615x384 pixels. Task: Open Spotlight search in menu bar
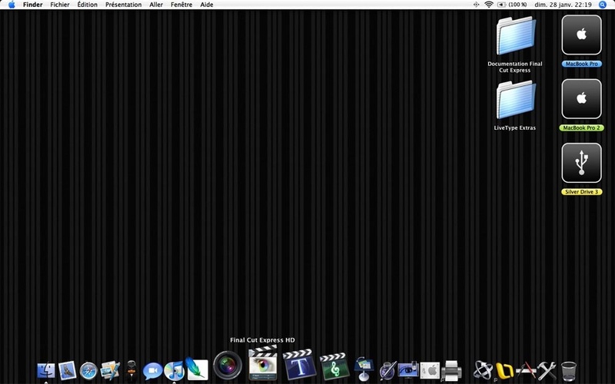click(x=603, y=5)
